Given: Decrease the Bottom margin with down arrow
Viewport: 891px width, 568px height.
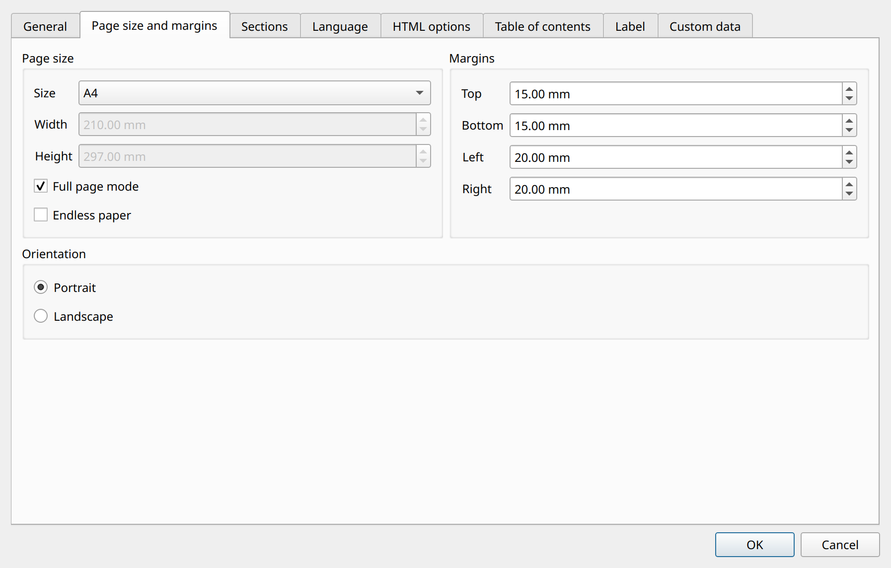Looking at the screenshot, I should pos(849,131).
